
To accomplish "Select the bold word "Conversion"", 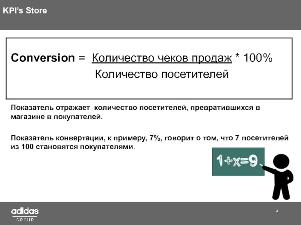I will click(x=43, y=58).
